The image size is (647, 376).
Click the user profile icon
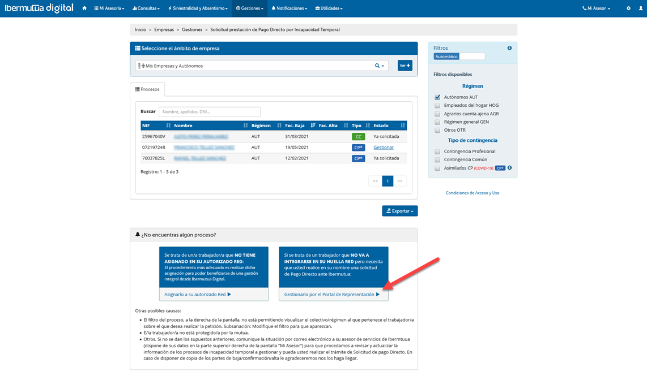[641, 8]
